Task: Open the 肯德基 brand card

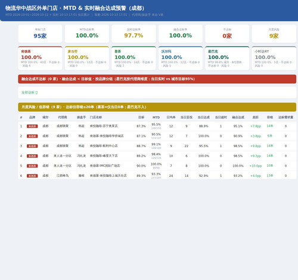Action: [x=40, y=58]
